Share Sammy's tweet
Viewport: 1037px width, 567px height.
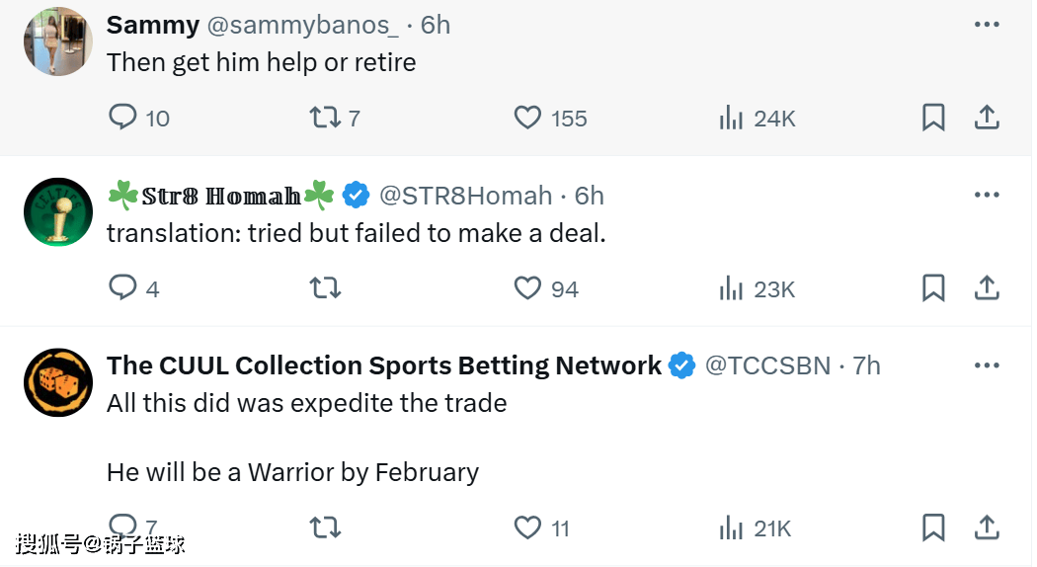pyautogui.click(x=987, y=119)
